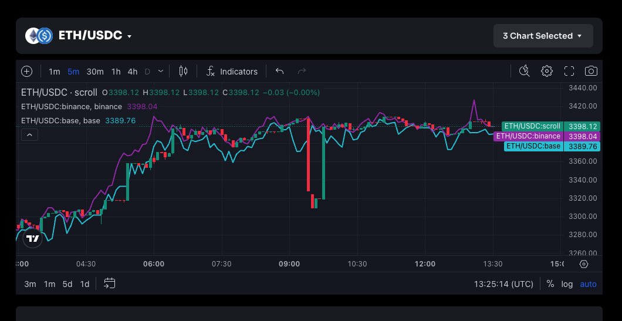Viewport: 622px width, 321px height.
Task: Select the ETH/USDC:base price label
Action: click(x=533, y=146)
